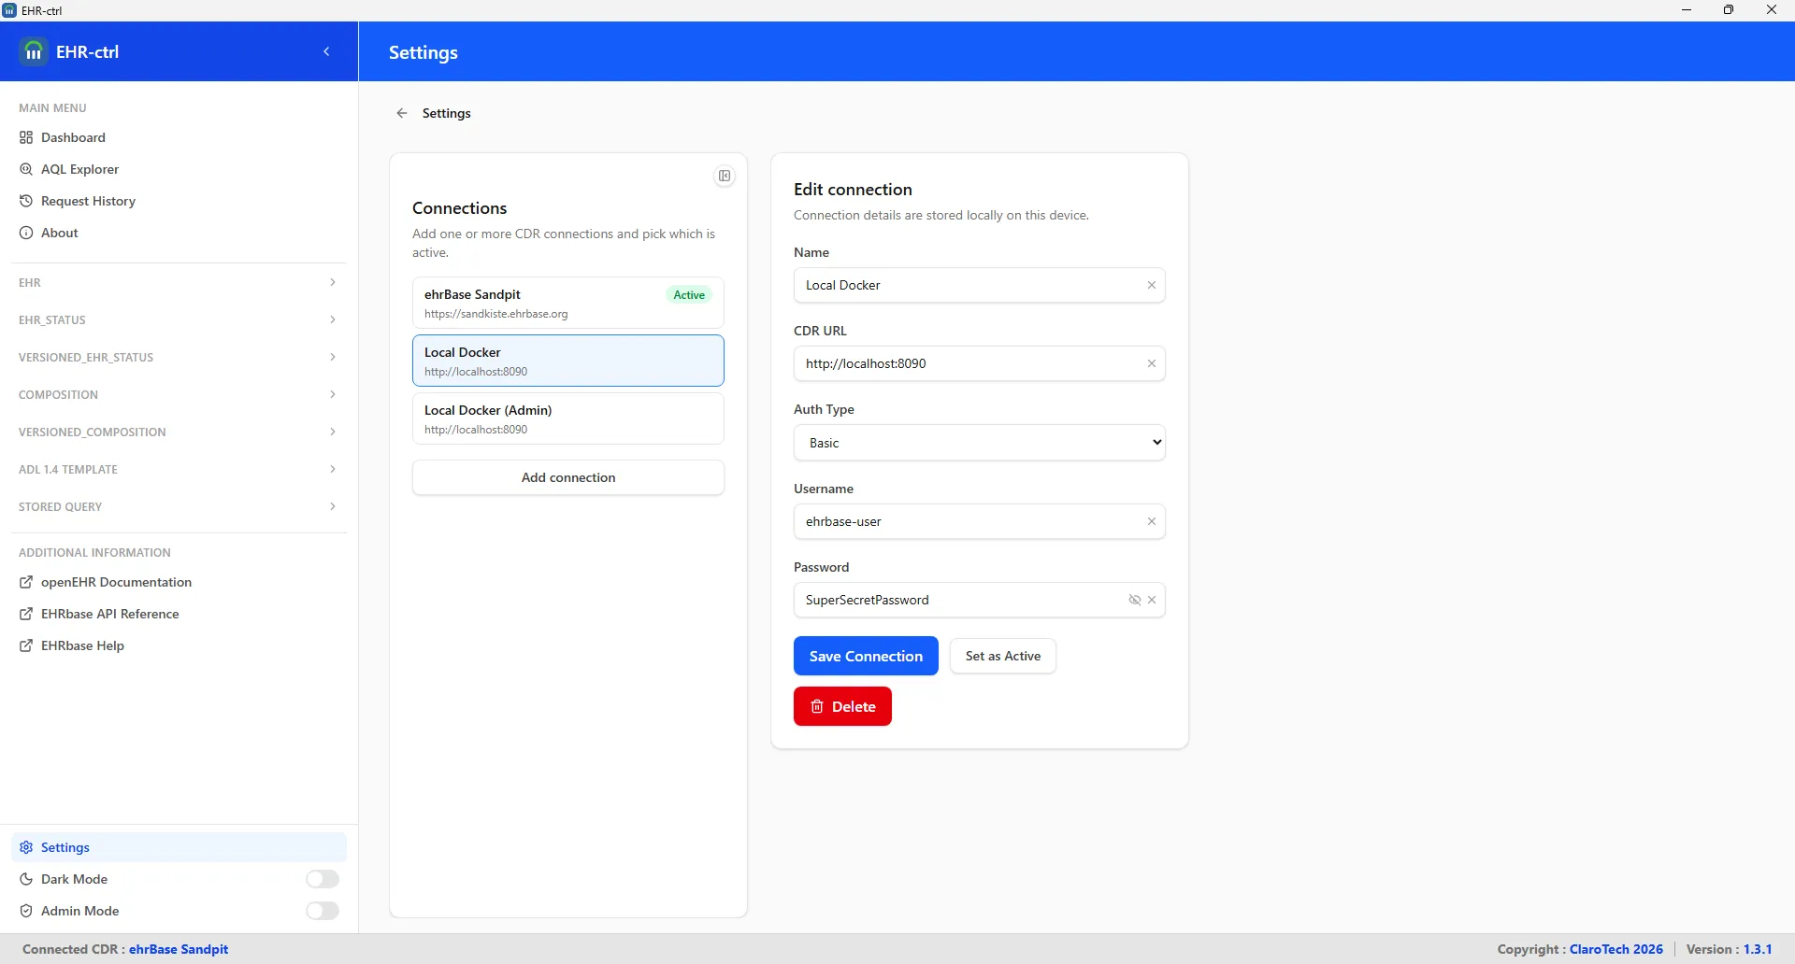Screen dimensions: 1795x964
Task: Select ehrBase Sandpit connection
Action: [x=568, y=303]
